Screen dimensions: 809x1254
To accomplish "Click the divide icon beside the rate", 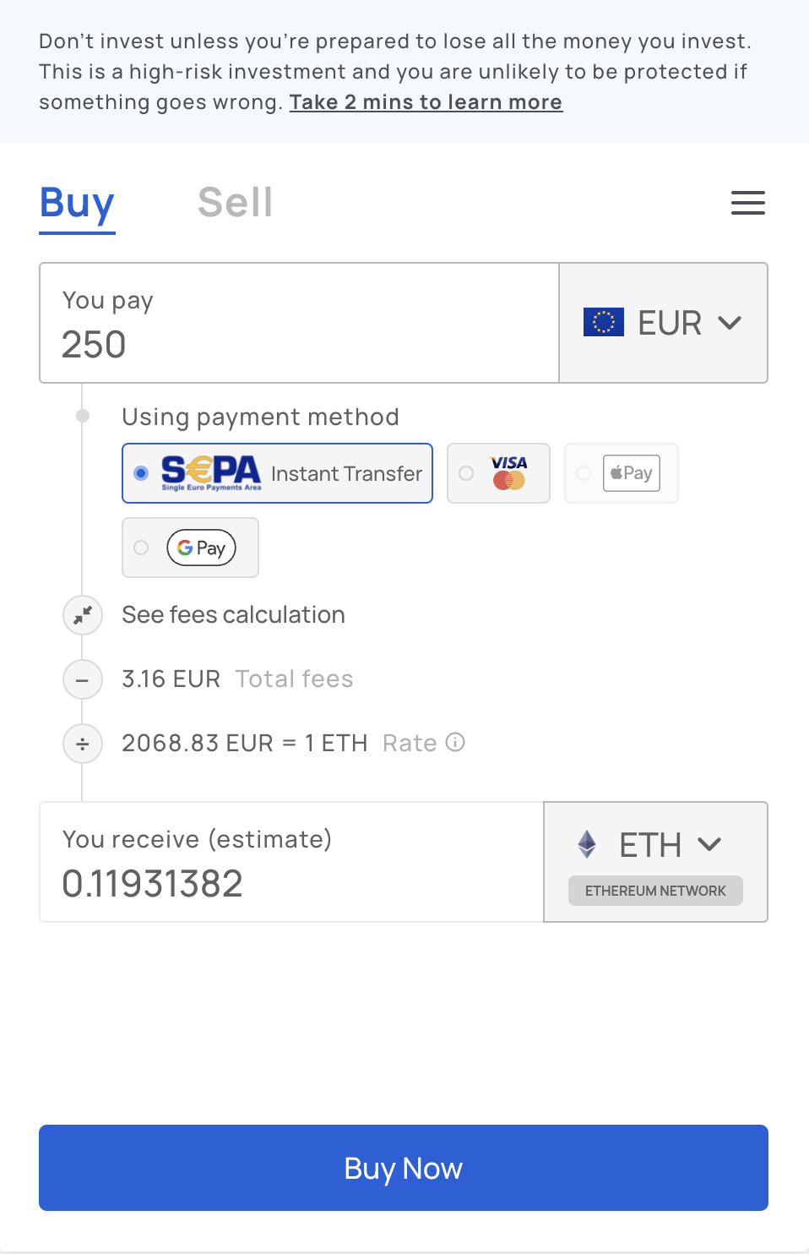I will [83, 744].
